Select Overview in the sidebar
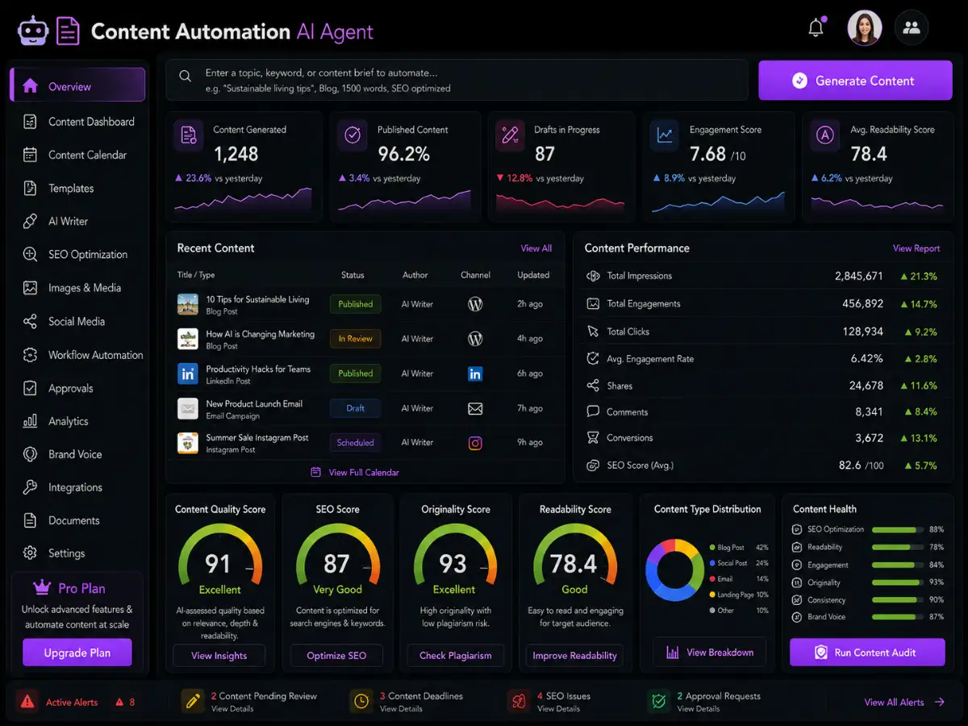The height and width of the screenshot is (726, 968). 77,86
